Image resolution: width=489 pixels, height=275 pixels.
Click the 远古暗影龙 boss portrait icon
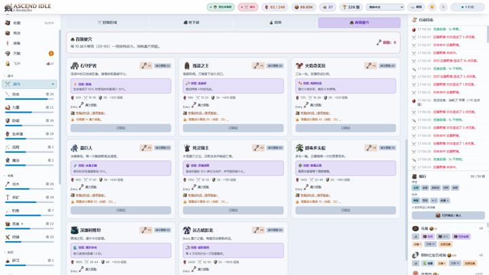click(x=187, y=230)
